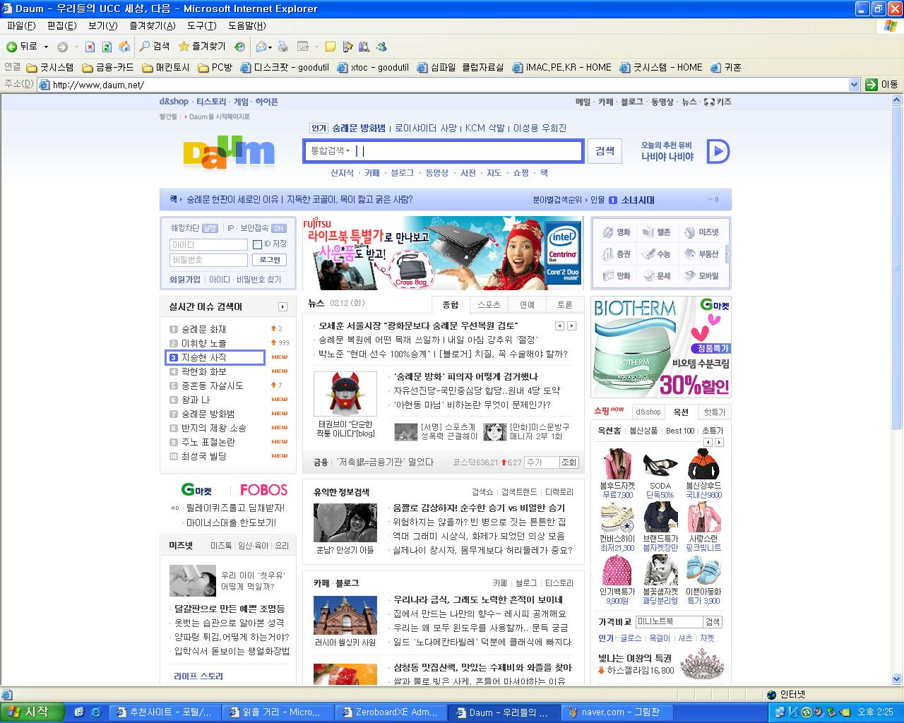Open the address bar dropdown arrow
The width and height of the screenshot is (904, 723).
pos(853,85)
